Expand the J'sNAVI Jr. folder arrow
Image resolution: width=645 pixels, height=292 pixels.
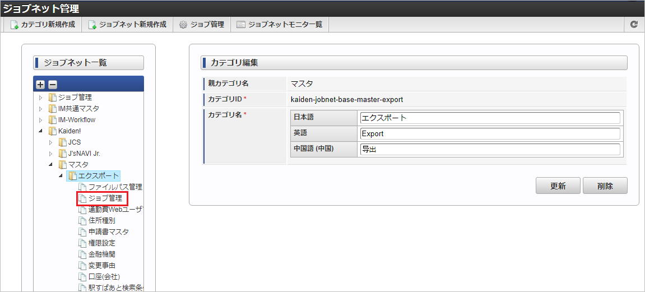tap(50, 154)
